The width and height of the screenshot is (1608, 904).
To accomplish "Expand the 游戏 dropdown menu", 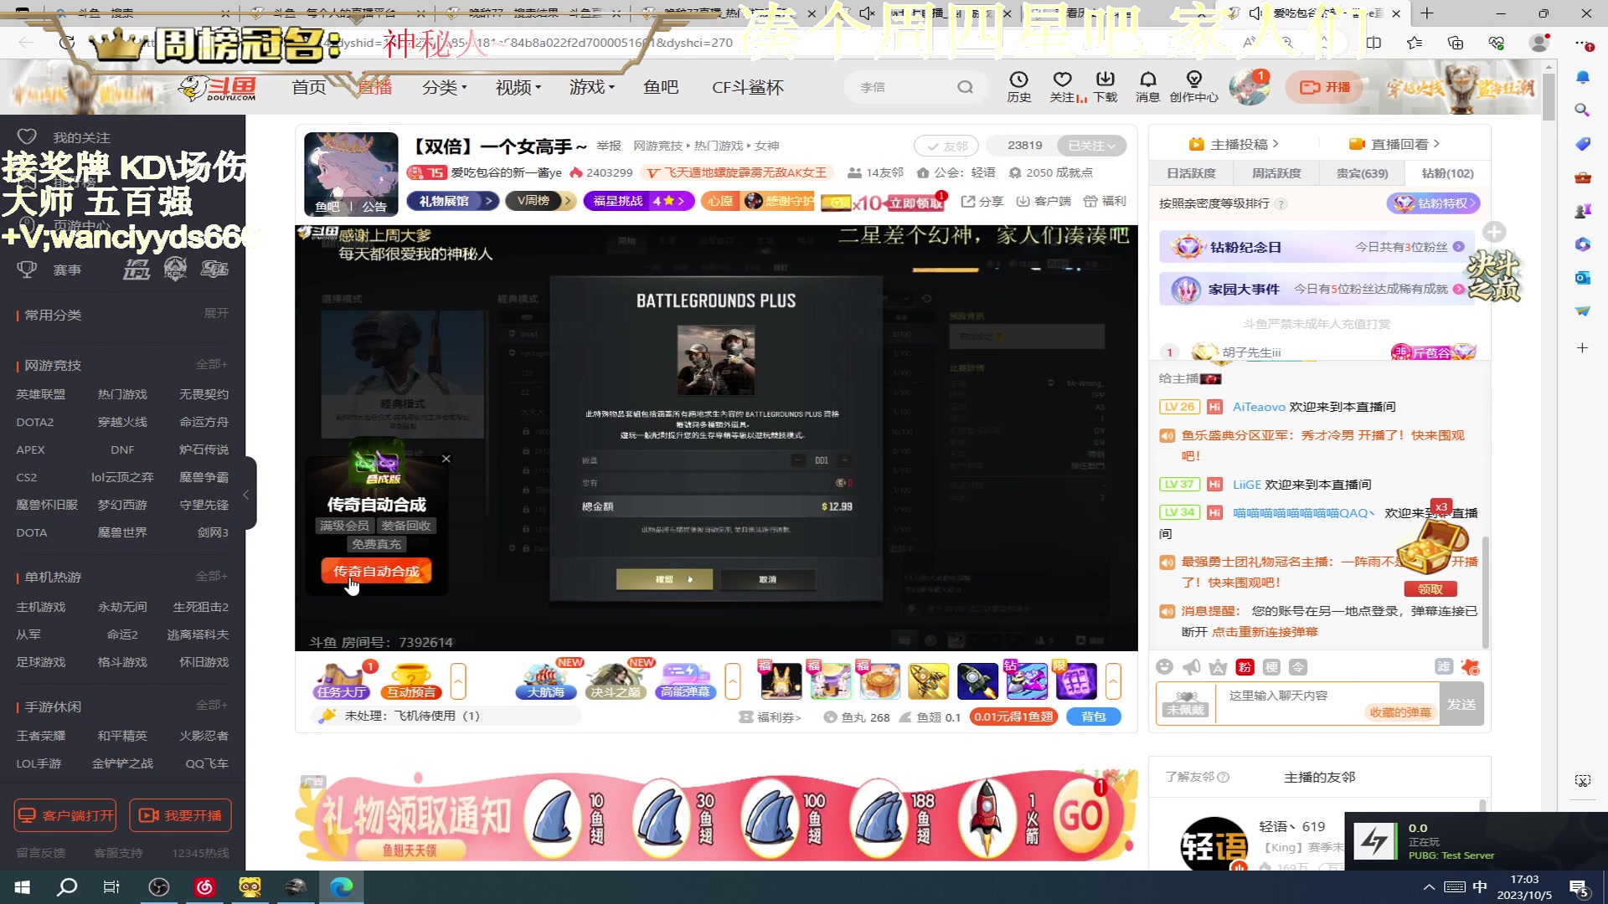I will point(592,87).
